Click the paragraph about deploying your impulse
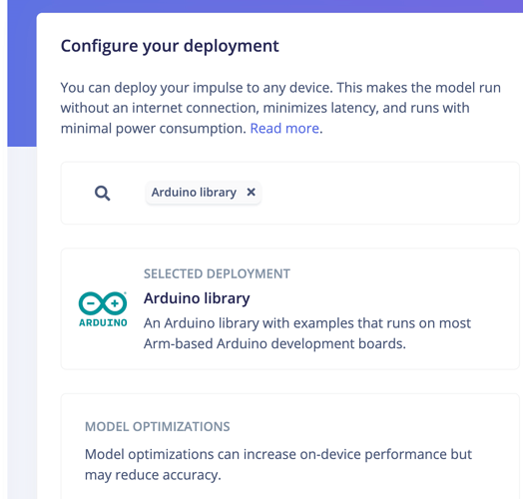 280,108
